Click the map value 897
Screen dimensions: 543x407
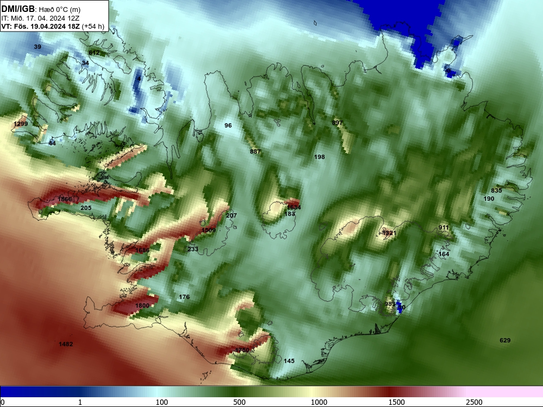coord(337,123)
